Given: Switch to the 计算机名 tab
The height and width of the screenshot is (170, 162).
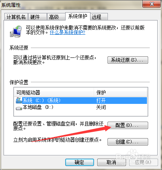Looking at the screenshot, I should pyautogui.click(x=16, y=17).
